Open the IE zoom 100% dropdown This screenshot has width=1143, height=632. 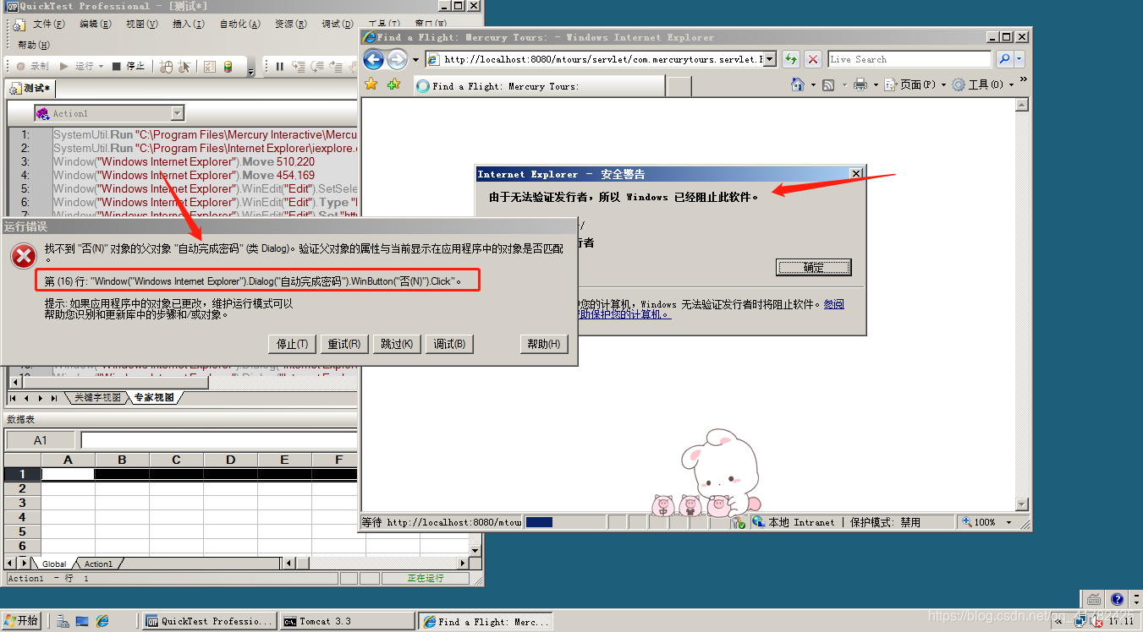tap(1008, 522)
